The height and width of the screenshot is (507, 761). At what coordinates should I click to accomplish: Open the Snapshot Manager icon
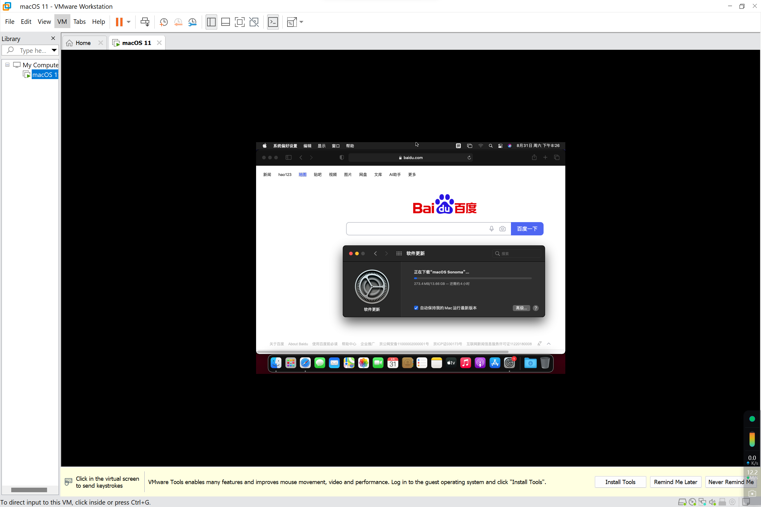pyautogui.click(x=193, y=22)
